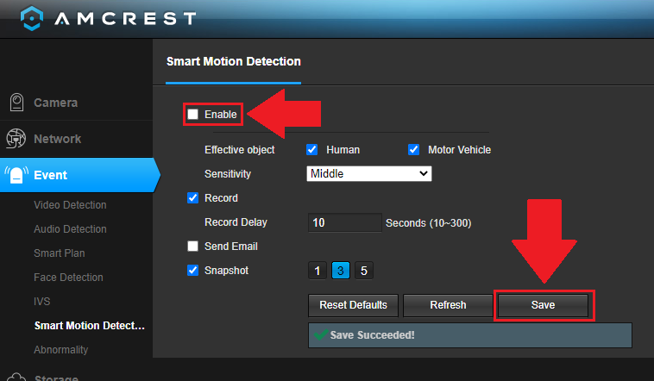Click the Event label in sidebar
The width and height of the screenshot is (654, 381).
tap(50, 175)
